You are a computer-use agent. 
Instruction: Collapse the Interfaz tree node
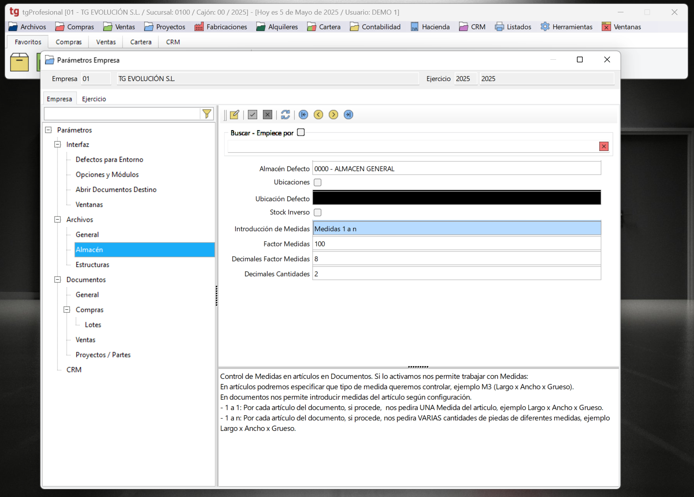coord(58,144)
